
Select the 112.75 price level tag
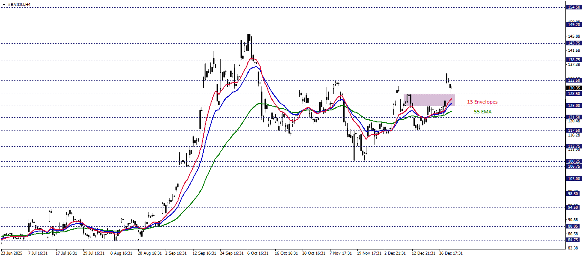tap(573, 146)
